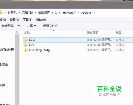Click 新建文件夹 to create a folder

51,26
